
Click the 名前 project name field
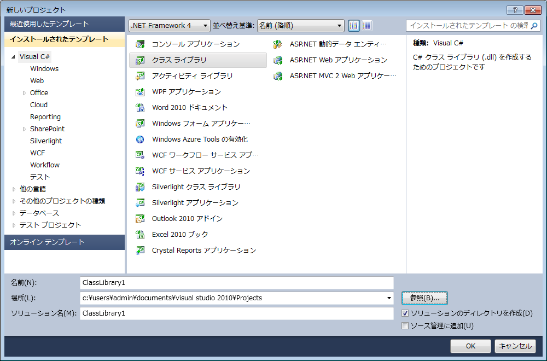tap(237, 283)
